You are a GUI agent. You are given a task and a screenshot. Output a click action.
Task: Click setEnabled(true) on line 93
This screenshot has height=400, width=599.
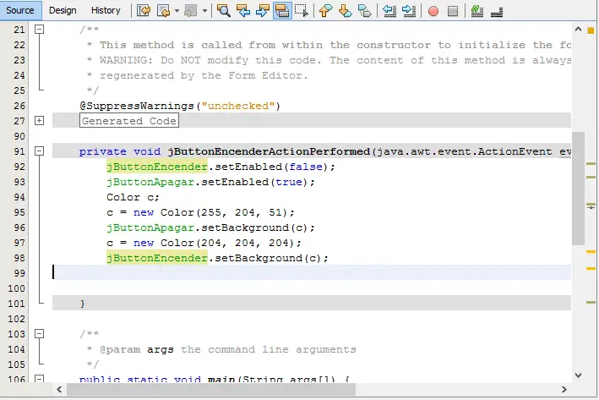coord(254,182)
